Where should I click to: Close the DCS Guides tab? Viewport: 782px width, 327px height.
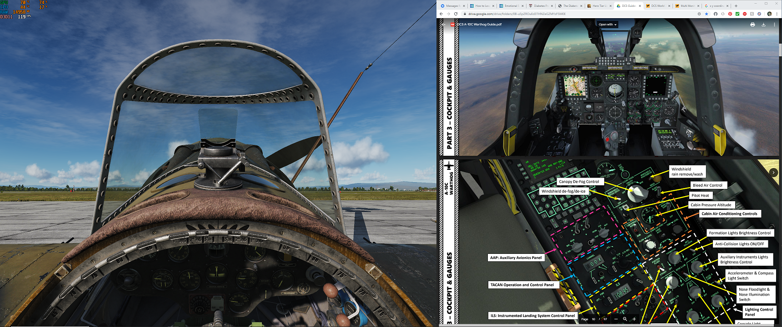click(x=640, y=6)
